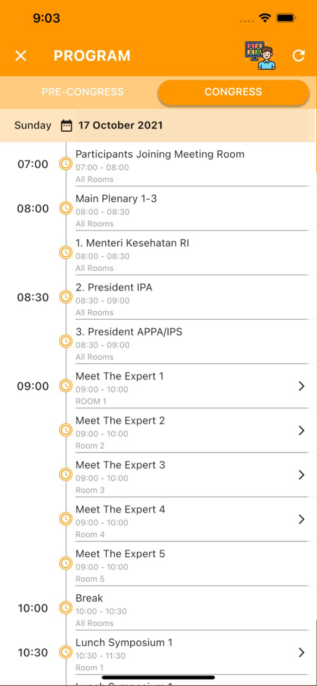This screenshot has height=686, width=317.
Task: Open Meet The Expert 2 details arrow
Action: pos(301,430)
